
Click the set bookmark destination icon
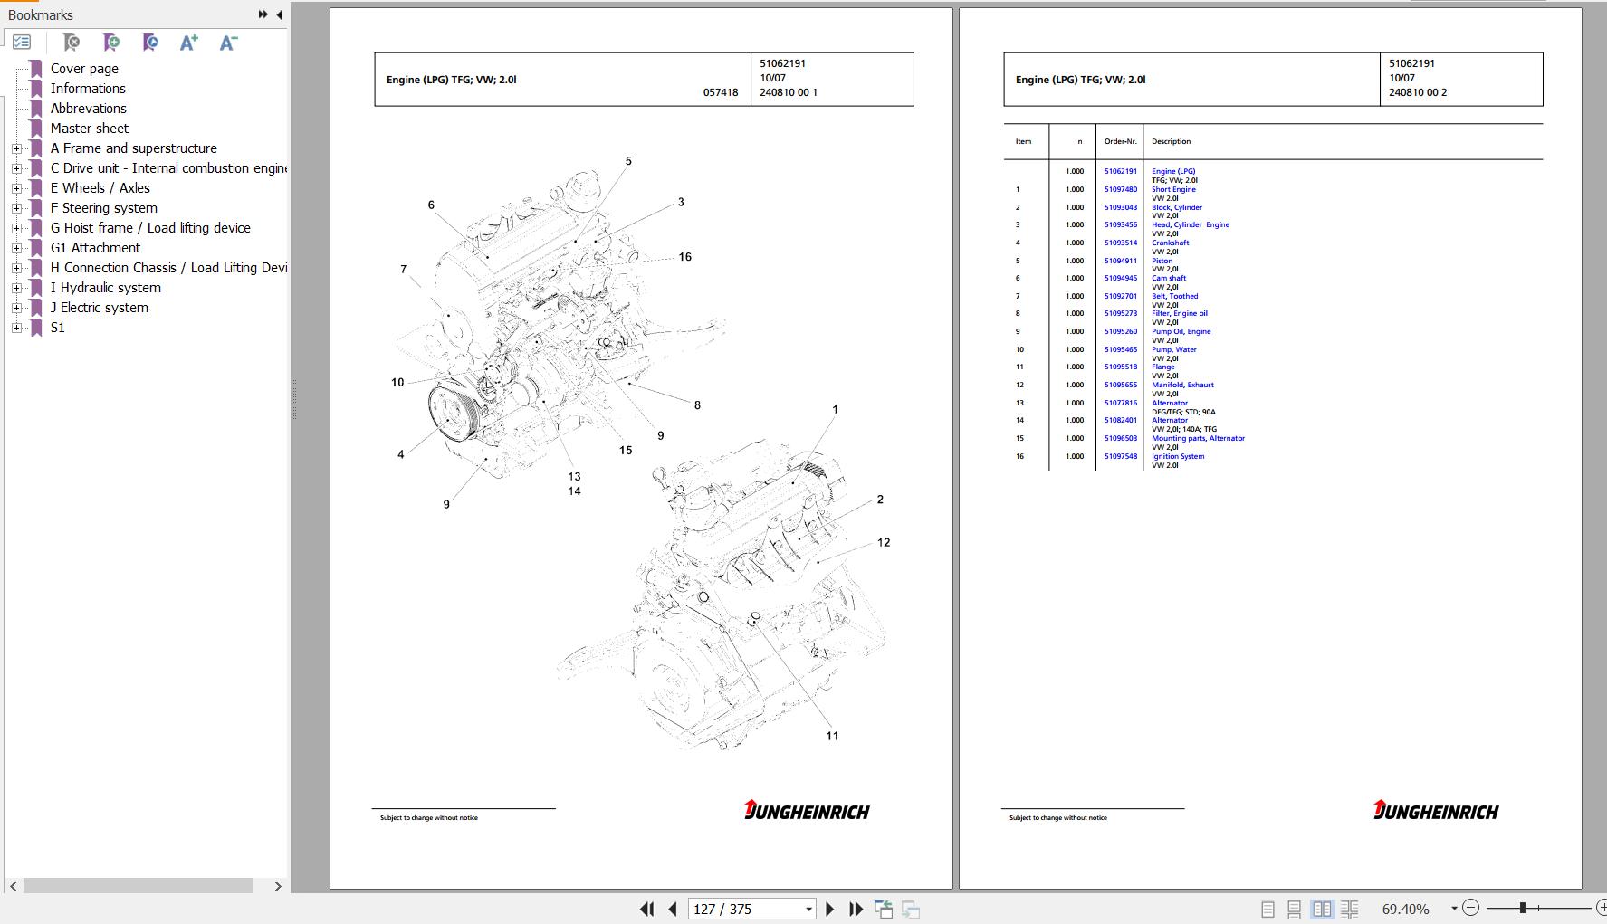(150, 42)
